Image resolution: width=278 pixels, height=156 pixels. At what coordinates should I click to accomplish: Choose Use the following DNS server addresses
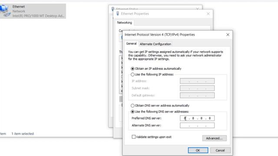(x=132, y=112)
